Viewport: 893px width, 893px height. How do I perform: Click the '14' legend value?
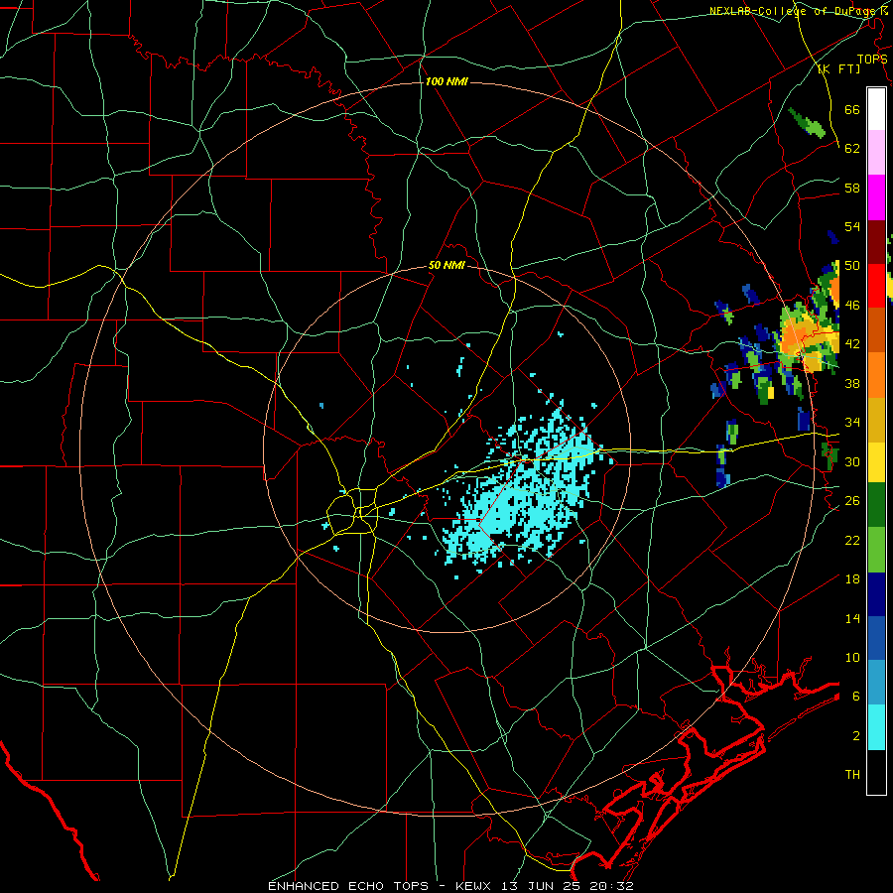click(x=852, y=618)
